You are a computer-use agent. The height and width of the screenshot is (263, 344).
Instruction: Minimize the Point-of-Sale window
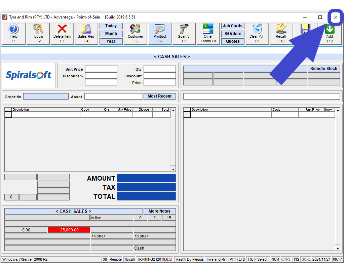point(305,17)
